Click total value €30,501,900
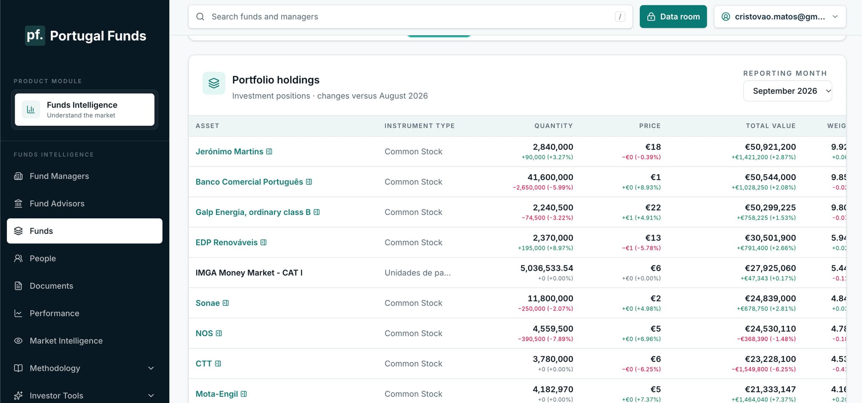The image size is (862, 403). [x=770, y=238]
